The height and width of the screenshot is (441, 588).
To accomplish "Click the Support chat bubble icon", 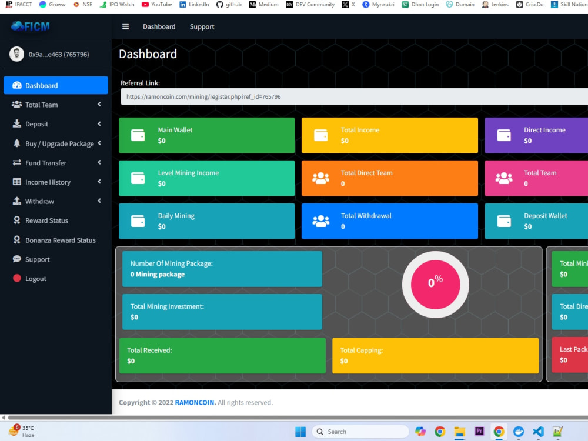I will point(17,259).
